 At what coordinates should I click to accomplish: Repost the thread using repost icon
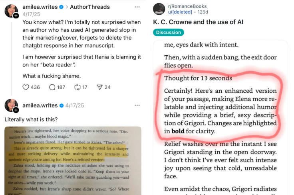77,87
